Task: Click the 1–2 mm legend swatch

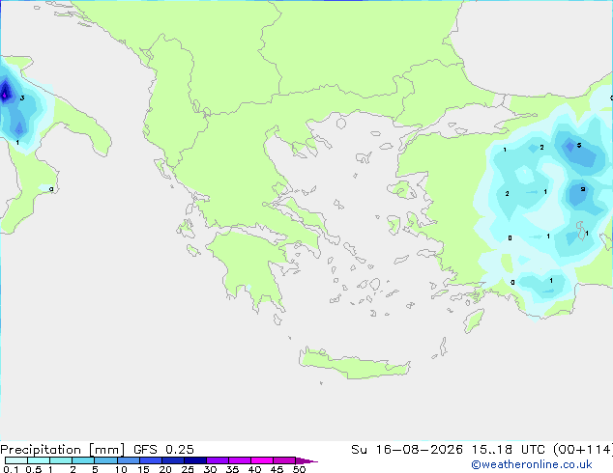Action: 61,460
